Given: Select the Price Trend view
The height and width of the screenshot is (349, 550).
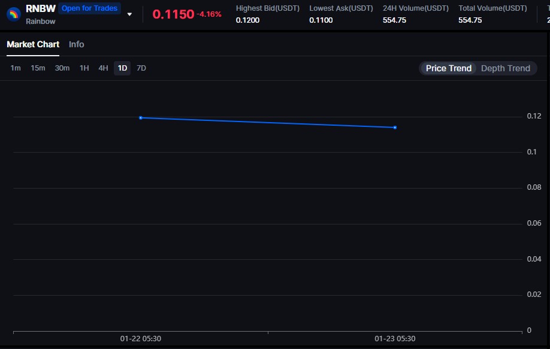Looking at the screenshot, I should coord(448,68).
